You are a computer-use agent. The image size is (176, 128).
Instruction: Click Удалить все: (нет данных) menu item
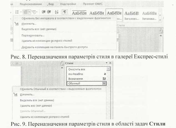(x=36, y=106)
